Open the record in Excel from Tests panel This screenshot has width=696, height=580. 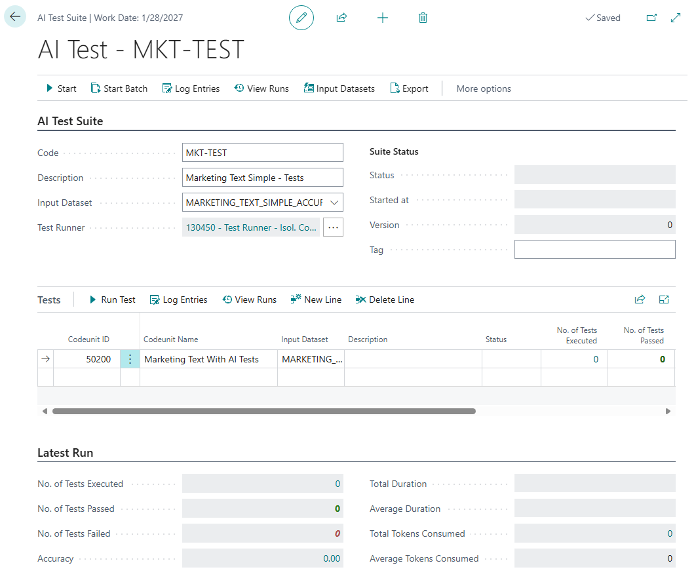664,299
